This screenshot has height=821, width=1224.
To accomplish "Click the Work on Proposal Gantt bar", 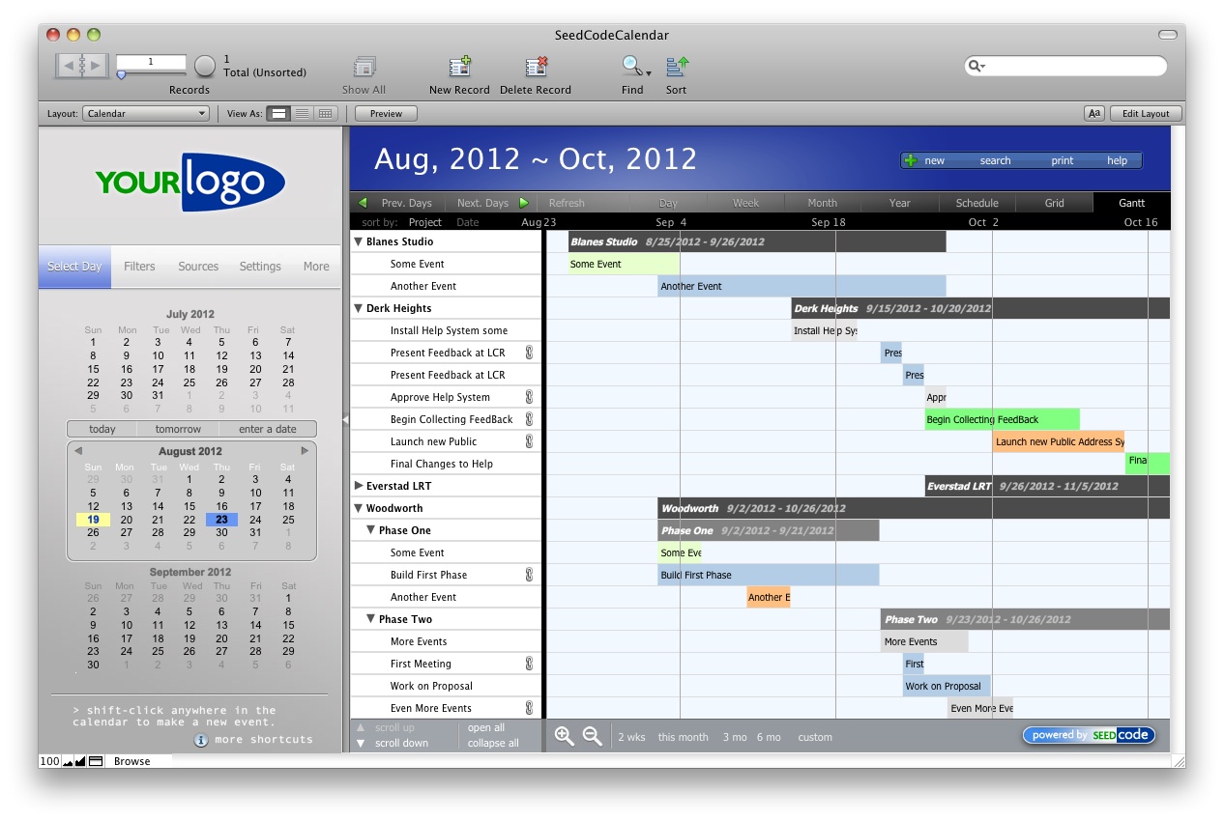I will (947, 686).
